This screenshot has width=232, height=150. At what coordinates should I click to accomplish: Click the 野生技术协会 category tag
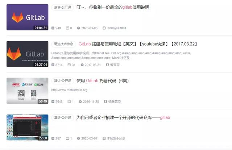(x=64, y=44)
